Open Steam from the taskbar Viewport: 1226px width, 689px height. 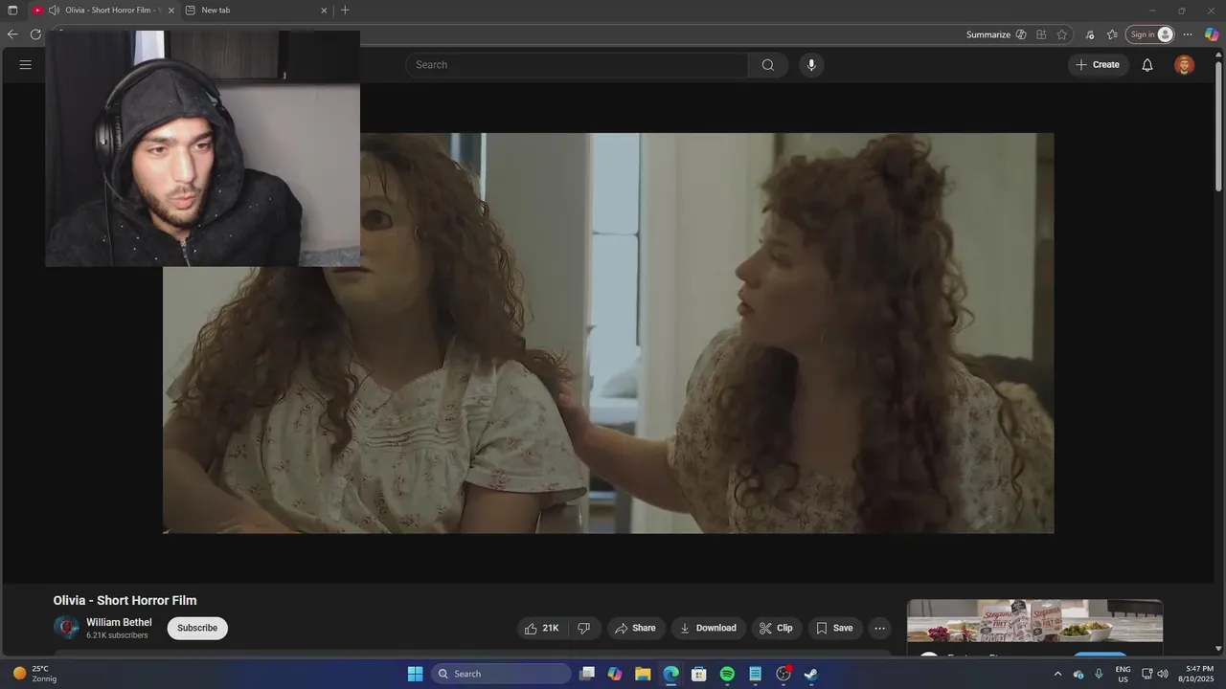click(x=811, y=674)
